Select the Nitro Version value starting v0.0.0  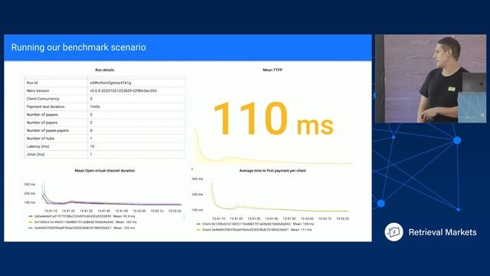pyautogui.click(x=136, y=90)
